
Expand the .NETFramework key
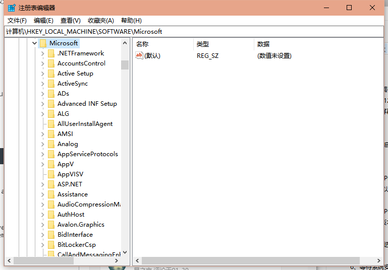pyautogui.click(x=42, y=53)
